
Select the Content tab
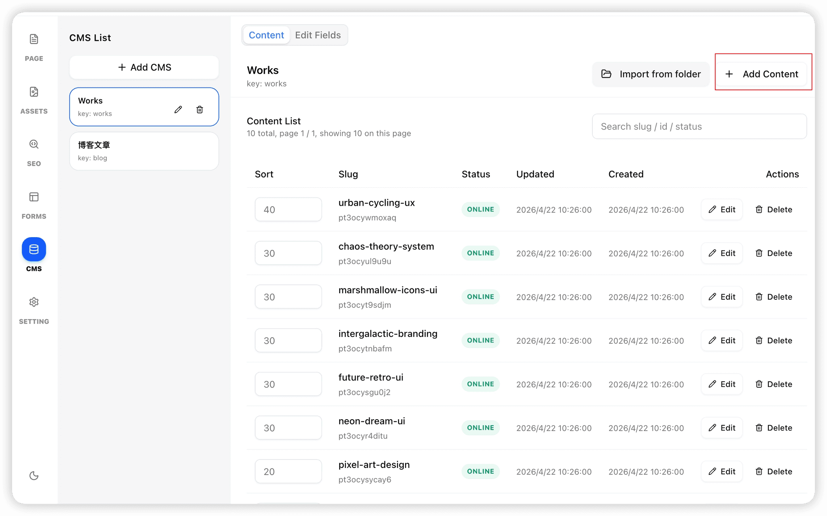266,35
